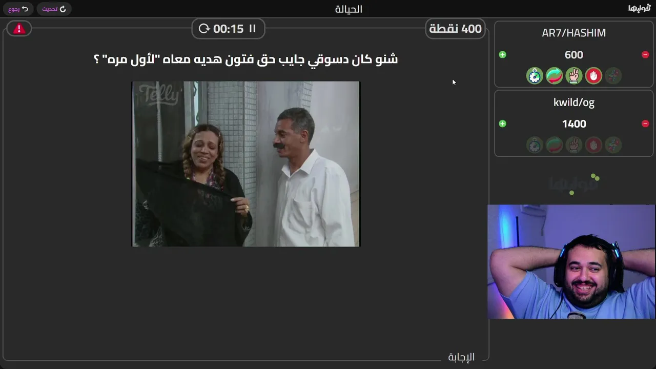Click AR7/HASHIM dimmed fifth lifeline icon

[613, 76]
